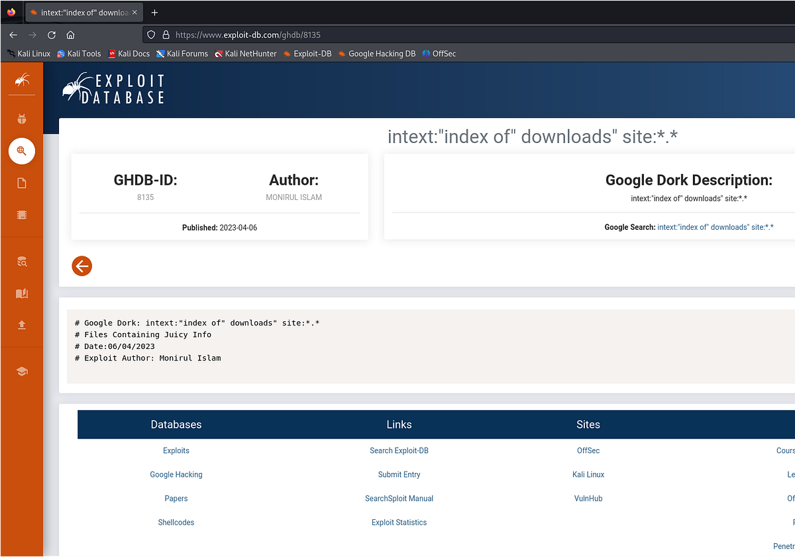795x557 pixels.
Task: Switch to the intext:"index of" tab
Action: pyautogui.click(x=79, y=12)
